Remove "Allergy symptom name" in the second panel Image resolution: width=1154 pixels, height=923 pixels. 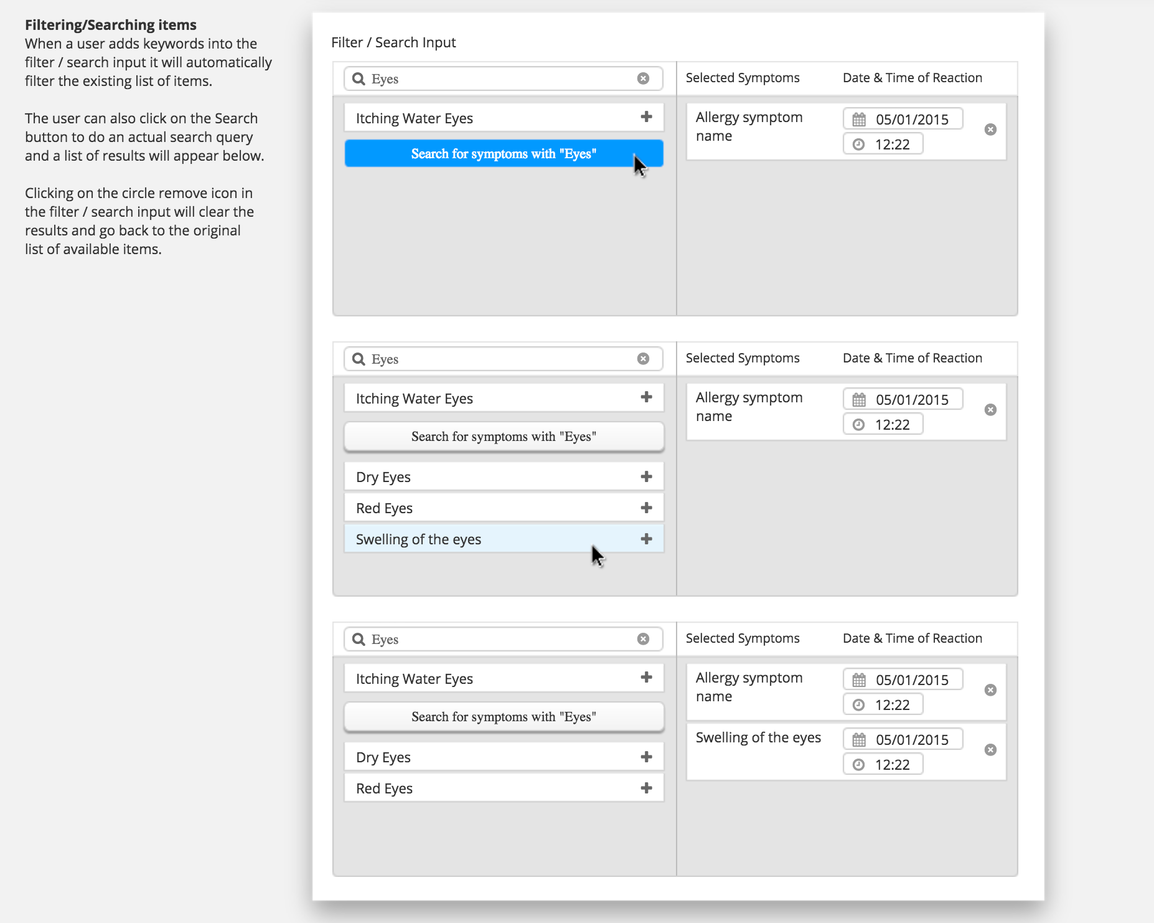tap(990, 410)
